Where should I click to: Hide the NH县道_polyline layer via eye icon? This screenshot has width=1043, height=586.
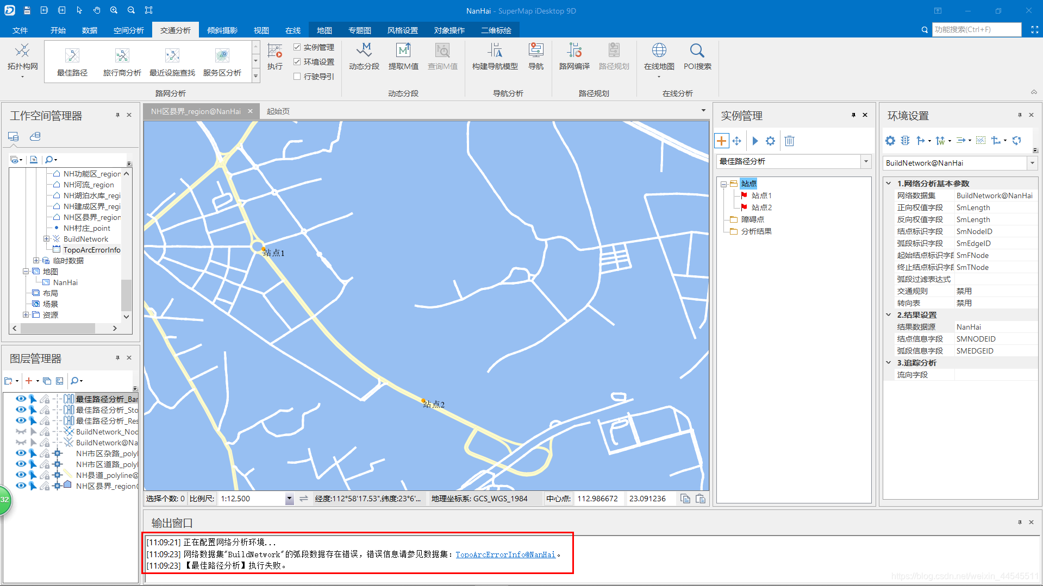coord(21,475)
